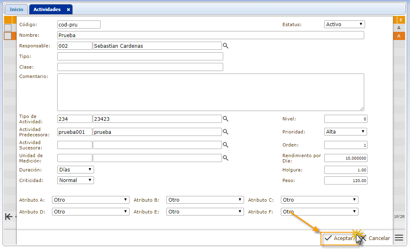Click inside the Comentario text area
The image size is (410, 249).
tap(211, 92)
